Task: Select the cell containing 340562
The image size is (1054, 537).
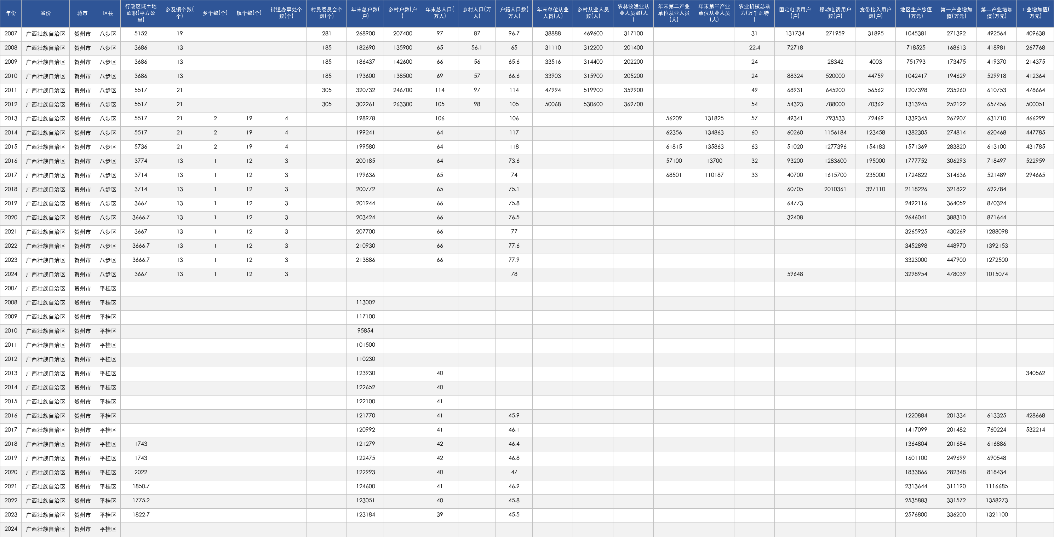Action: [1035, 374]
